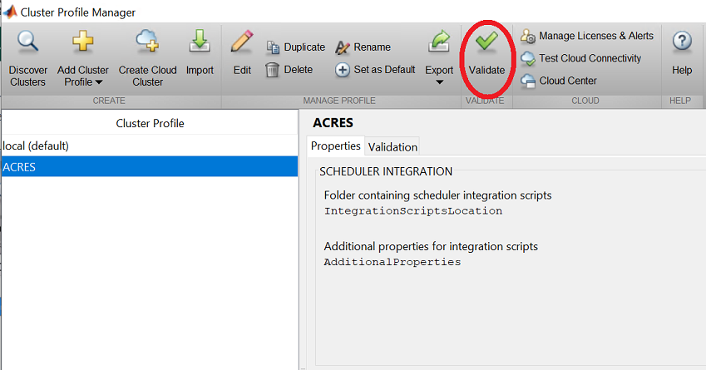Click the Add Cluster Profile plus icon
The image size is (706, 370).
pyautogui.click(x=83, y=42)
